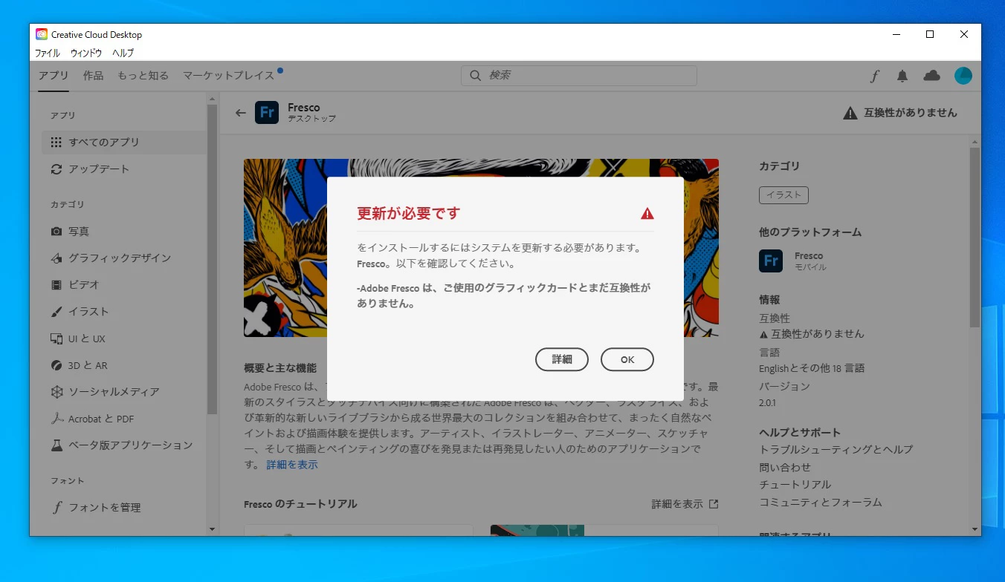1005x582 pixels.
Task: Open the notifications bell icon
Action: pos(902,76)
